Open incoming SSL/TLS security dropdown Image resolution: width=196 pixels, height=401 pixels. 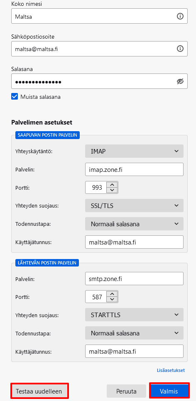click(x=134, y=205)
